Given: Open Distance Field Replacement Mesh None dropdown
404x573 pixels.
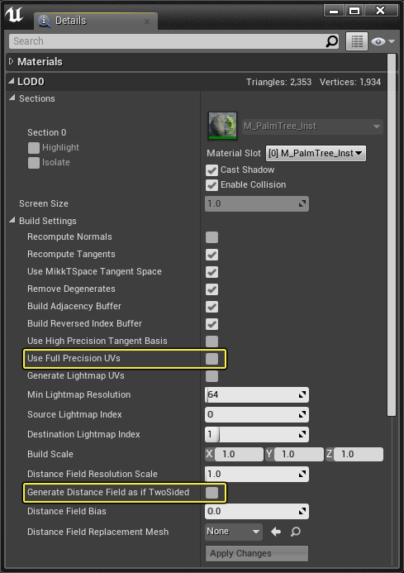Looking at the screenshot, I should coord(234,532).
